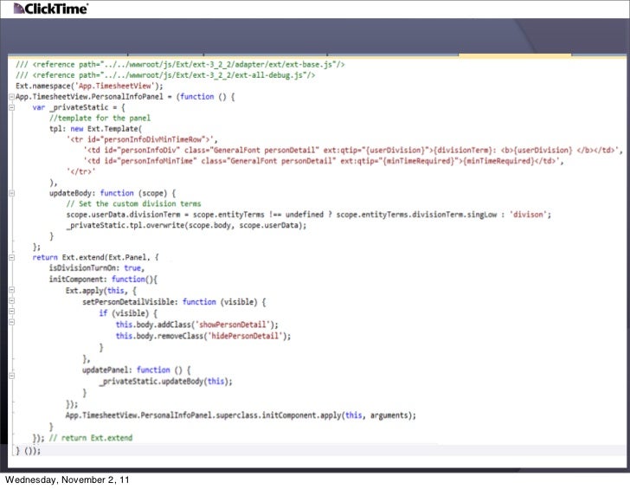Click the '// Set the custom division terms' comment
Screen dimensions: 630x489
tap(133, 203)
